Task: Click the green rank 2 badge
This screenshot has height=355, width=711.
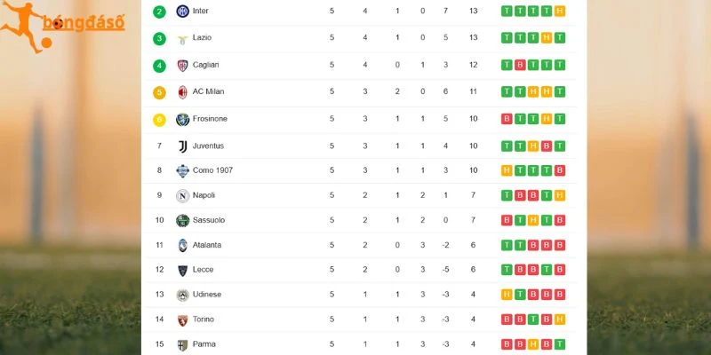Action: (x=159, y=12)
